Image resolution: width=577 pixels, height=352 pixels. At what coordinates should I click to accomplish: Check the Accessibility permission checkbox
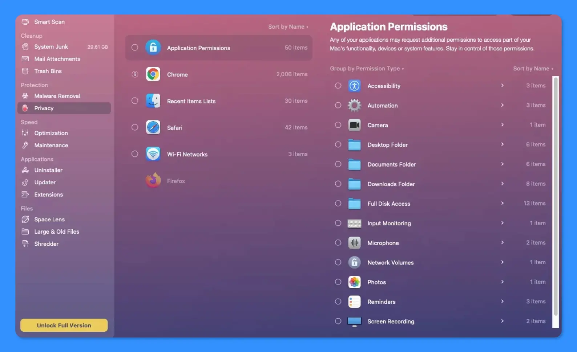(338, 86)
